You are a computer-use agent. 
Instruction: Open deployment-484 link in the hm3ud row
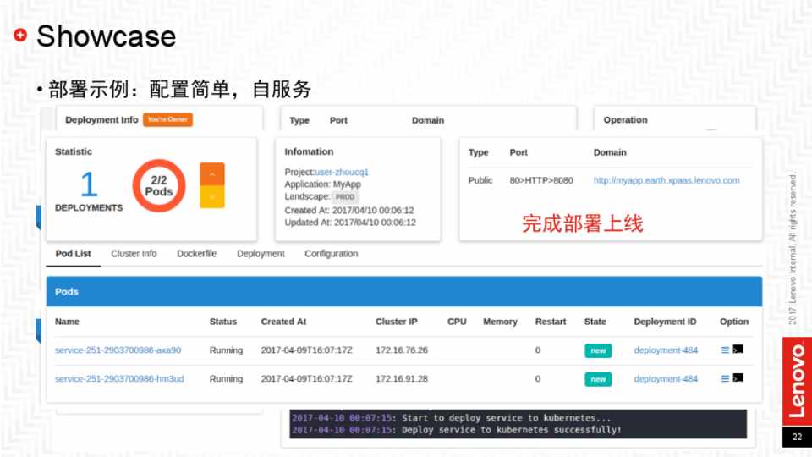pos(666,379)
